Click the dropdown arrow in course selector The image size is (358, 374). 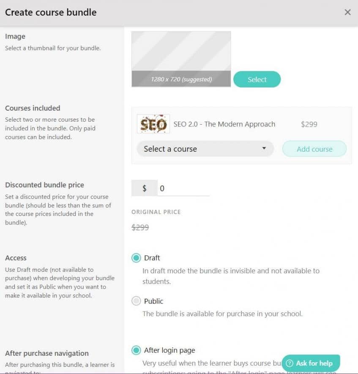point(264,148)
